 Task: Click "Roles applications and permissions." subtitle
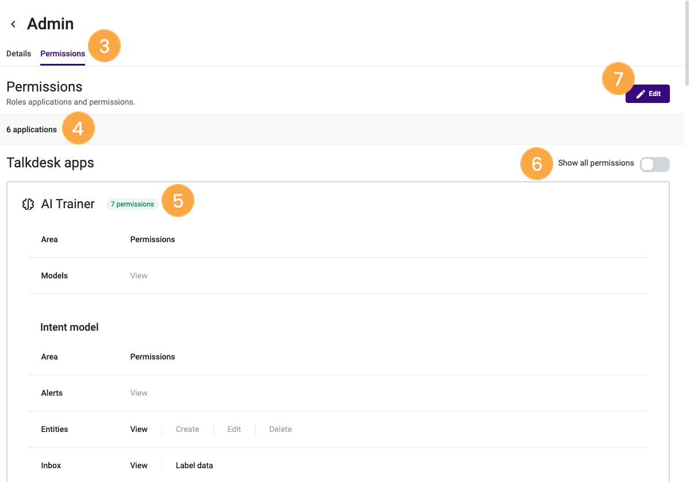[x=71, y=102]
